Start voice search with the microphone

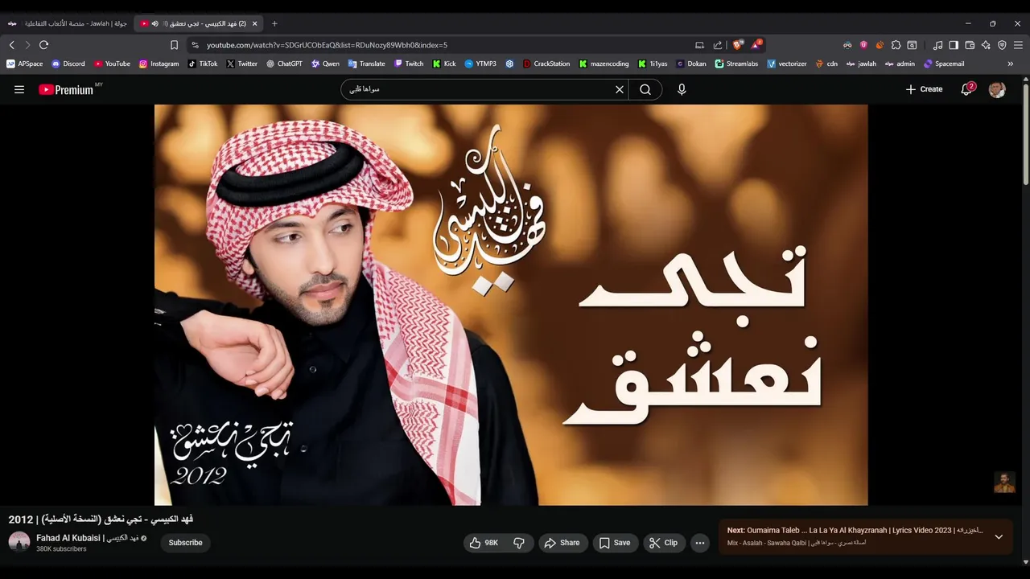coord(682,89)
